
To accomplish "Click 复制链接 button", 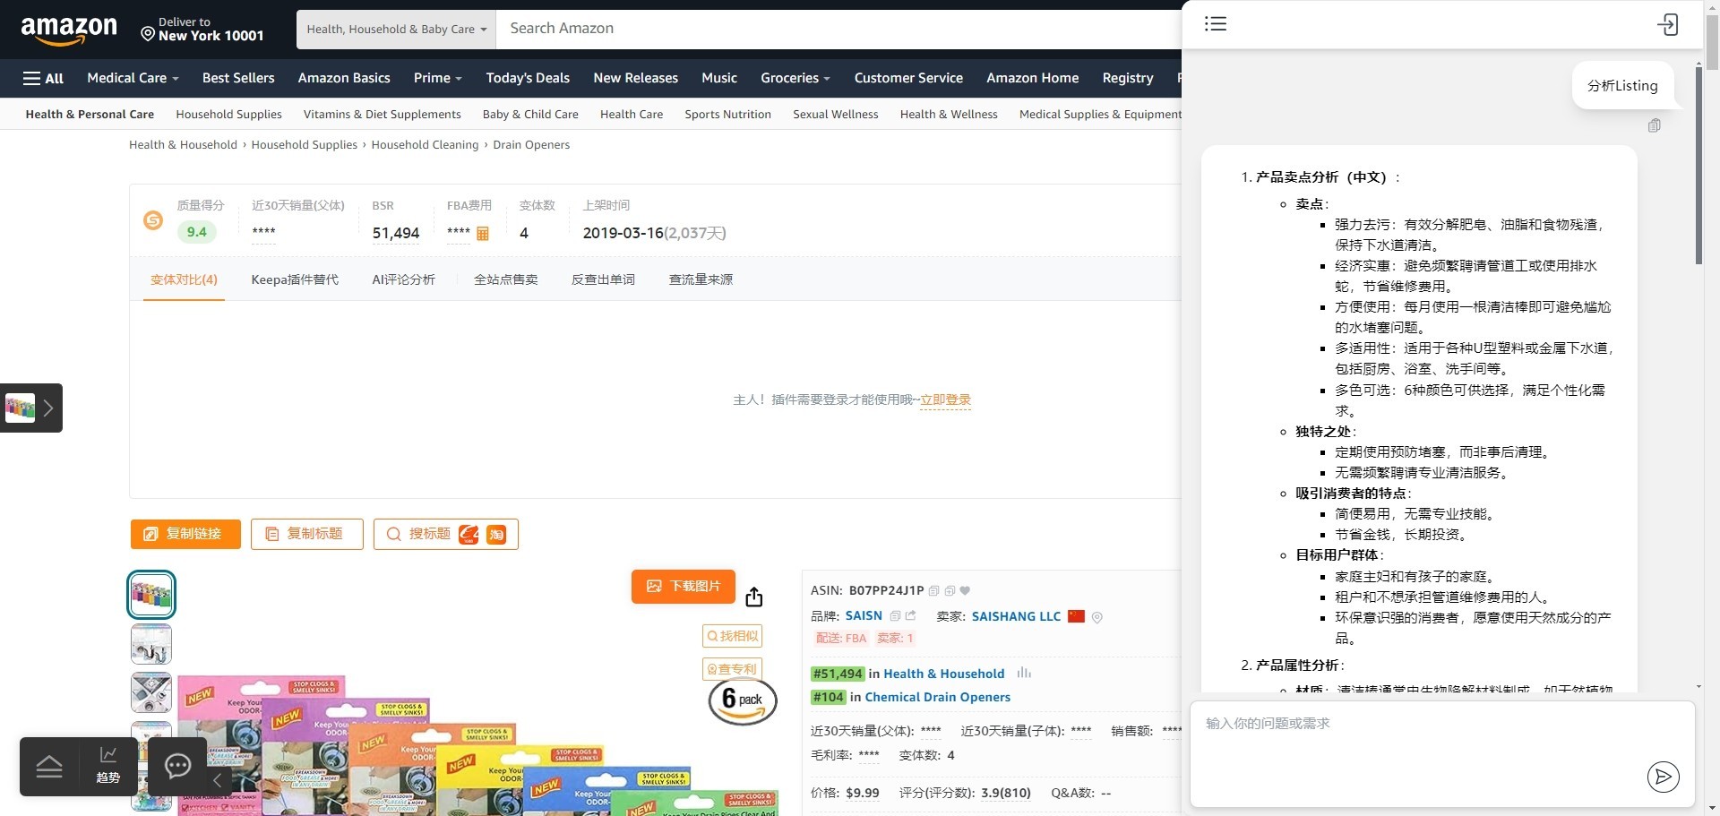I will [x=185, y=534].
